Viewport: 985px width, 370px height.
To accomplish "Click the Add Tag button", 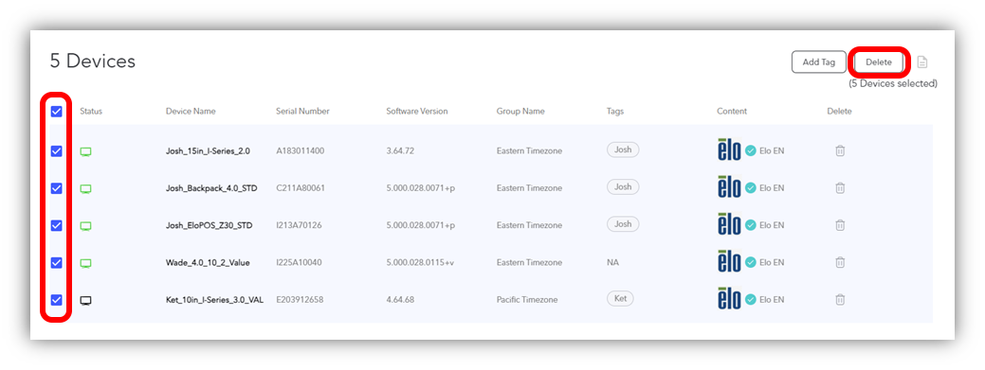I will (819, 62).
